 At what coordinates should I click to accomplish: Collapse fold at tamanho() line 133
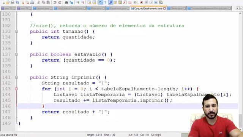pos(16,32)
